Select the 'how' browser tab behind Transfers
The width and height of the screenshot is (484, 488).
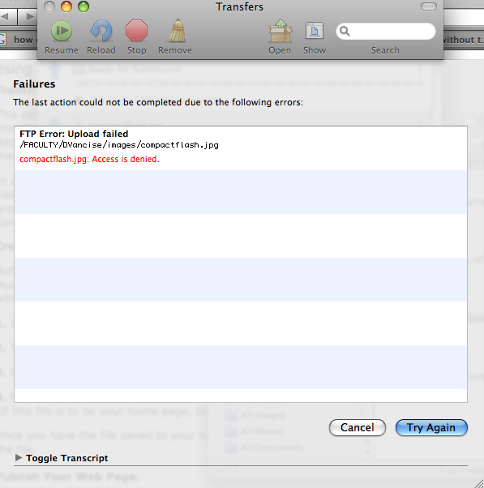[x=19, y=40]
